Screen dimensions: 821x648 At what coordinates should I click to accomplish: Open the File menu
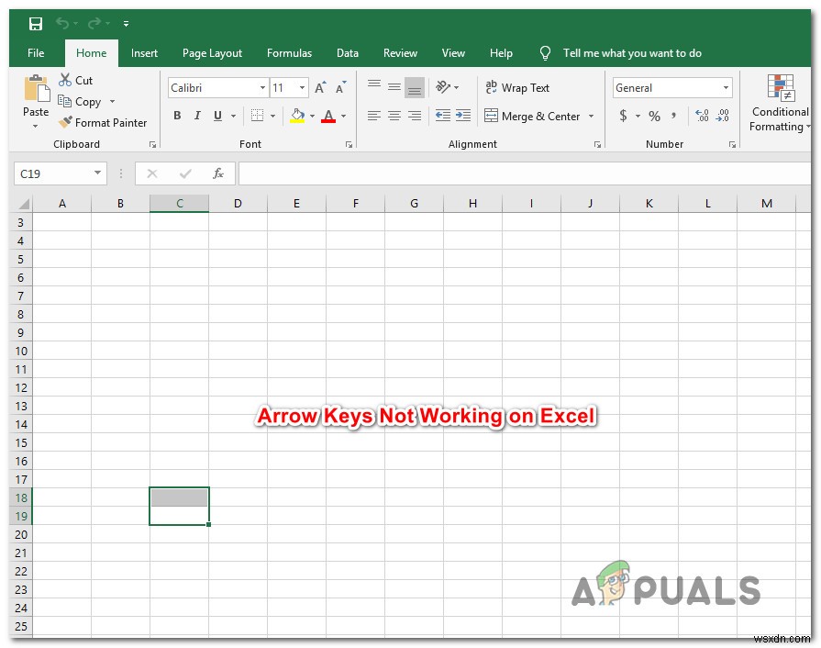[36, 53]
